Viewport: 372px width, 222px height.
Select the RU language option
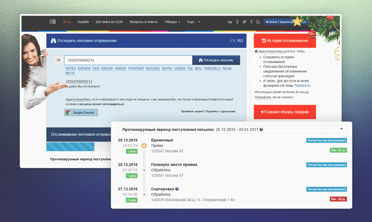(240, 41)
